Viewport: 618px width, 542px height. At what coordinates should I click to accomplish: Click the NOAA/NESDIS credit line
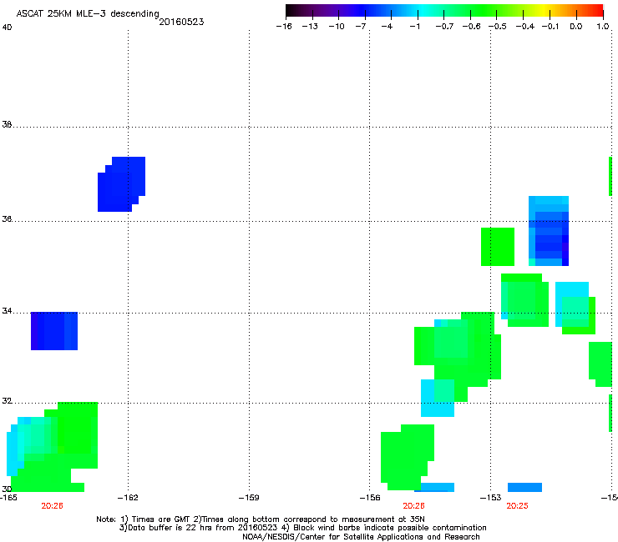click(361, 537)
